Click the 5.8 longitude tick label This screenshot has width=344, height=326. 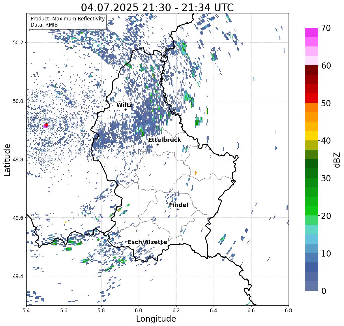pos(101,310)
